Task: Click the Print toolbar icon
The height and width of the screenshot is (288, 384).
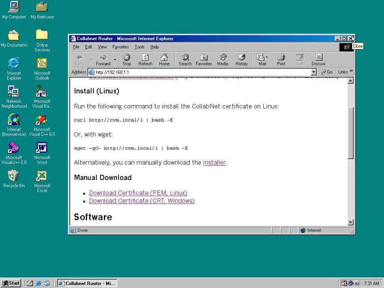Action: (x=281, y=60)
